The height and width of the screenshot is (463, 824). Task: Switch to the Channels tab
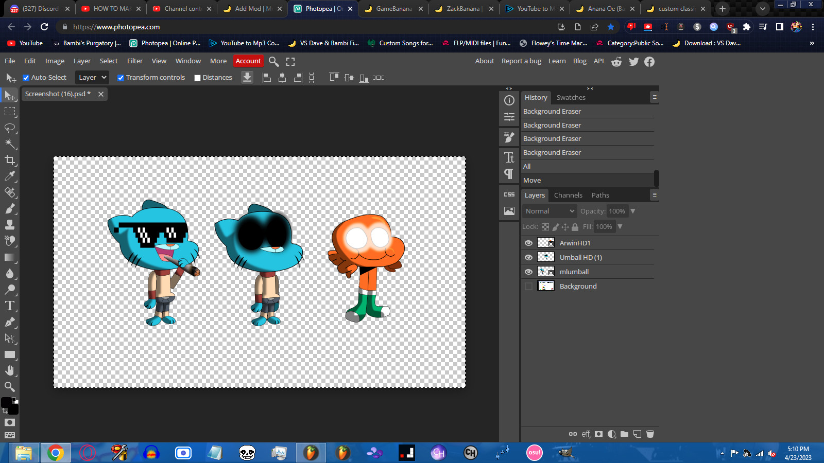568,195
